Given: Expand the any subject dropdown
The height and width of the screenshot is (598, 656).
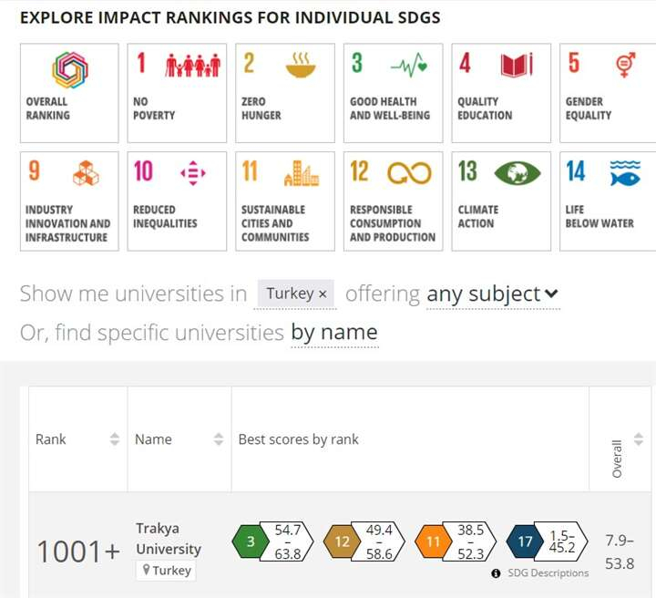Looking at the screenshot, I should 492,294.
